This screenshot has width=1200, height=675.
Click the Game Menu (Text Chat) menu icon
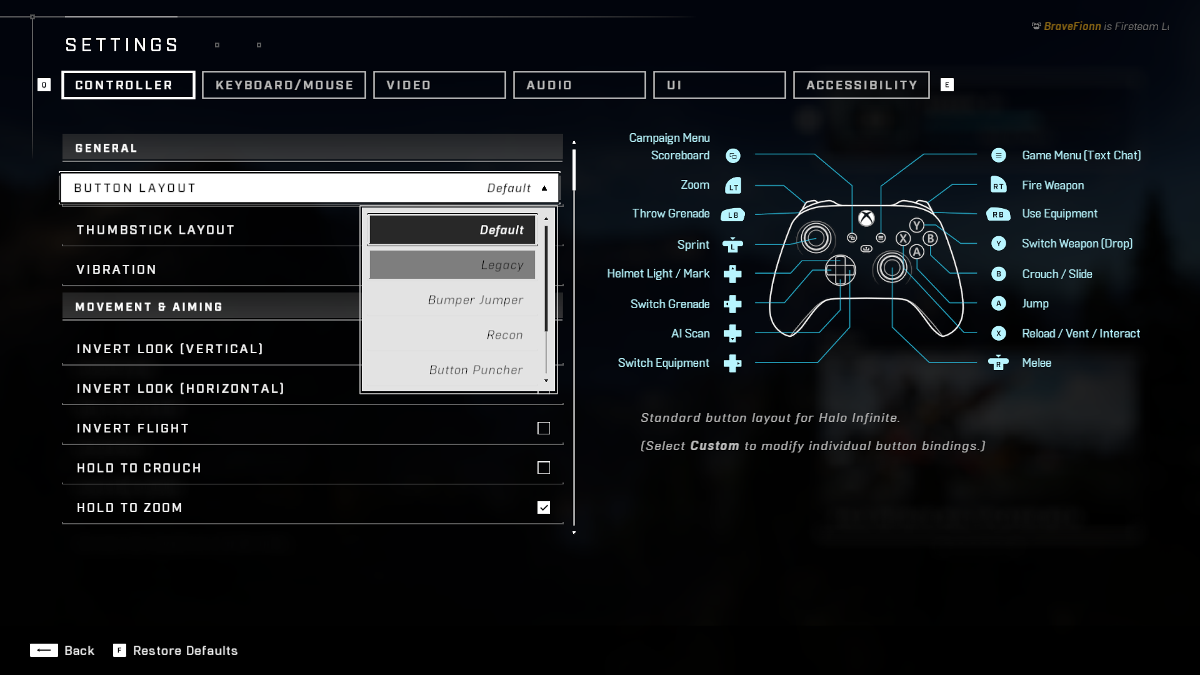tap(999, 156)
